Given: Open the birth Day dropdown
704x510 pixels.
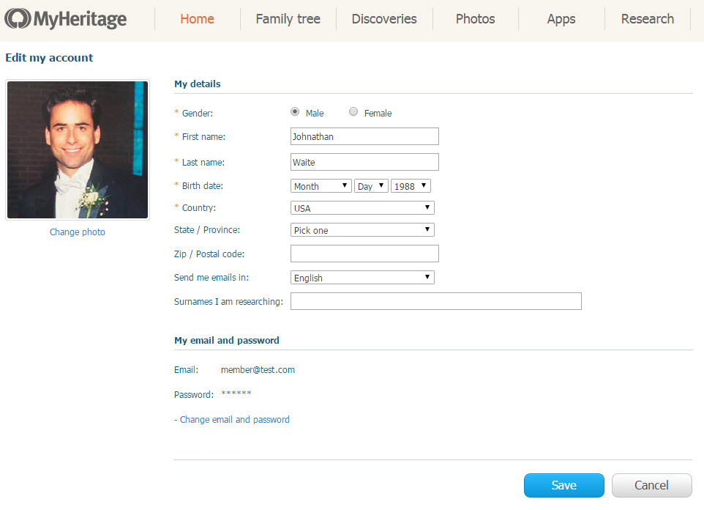Looking at the screenshot, I should tap(371, 186).
